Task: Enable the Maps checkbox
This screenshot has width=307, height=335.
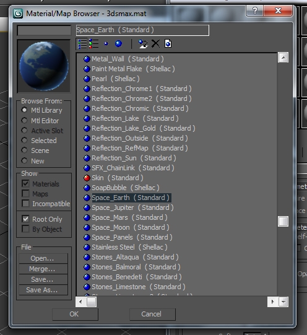Action: [25, 193]
